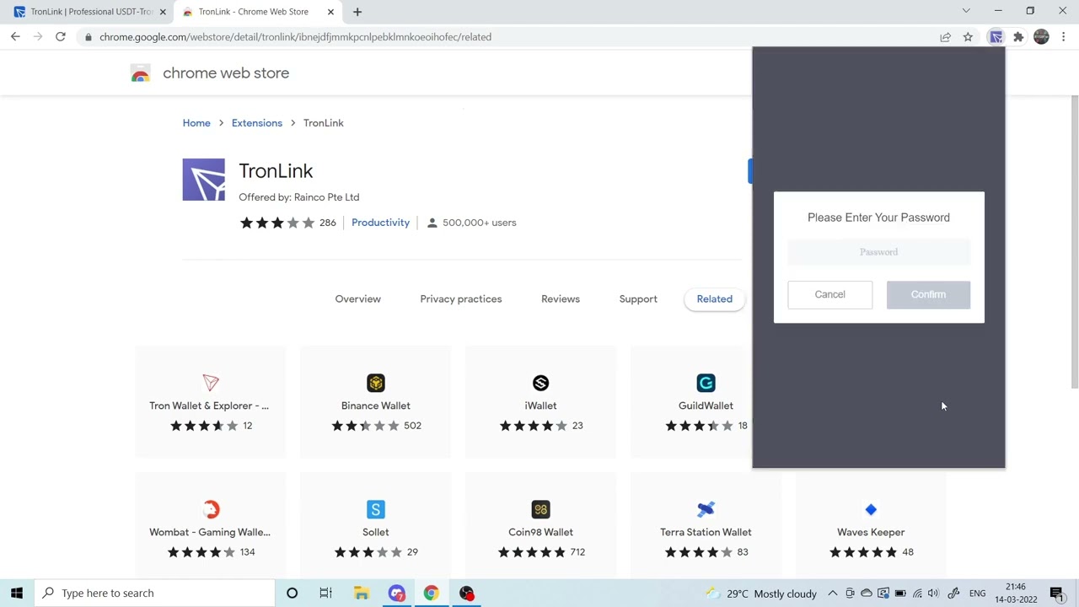Open Tron Wallet & Explorer extension icon

click(211, 383)
